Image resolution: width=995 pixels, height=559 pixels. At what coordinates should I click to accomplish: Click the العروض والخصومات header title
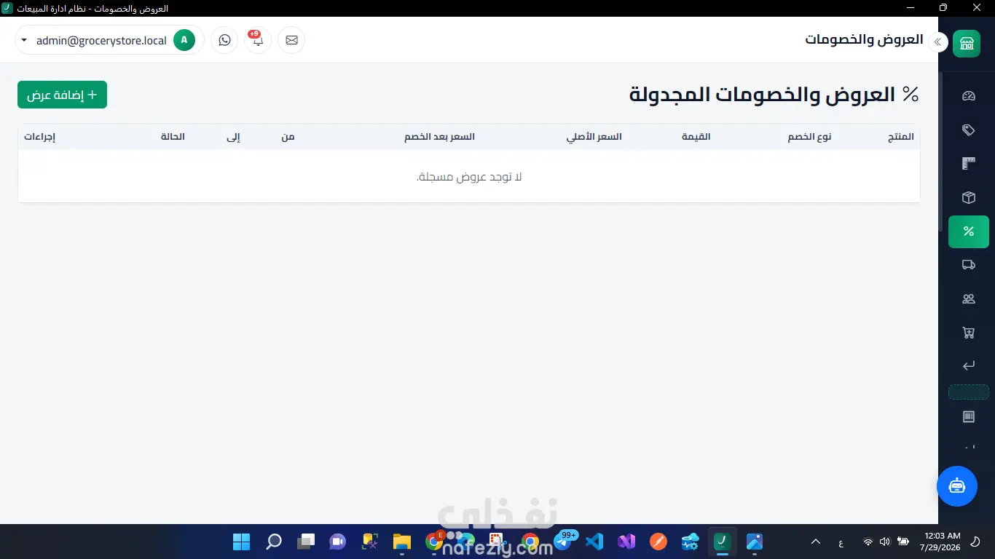(864, 39)
